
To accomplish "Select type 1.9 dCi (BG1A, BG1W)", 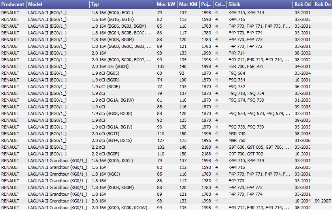I will pyautogui.click(x=113, y=100).
